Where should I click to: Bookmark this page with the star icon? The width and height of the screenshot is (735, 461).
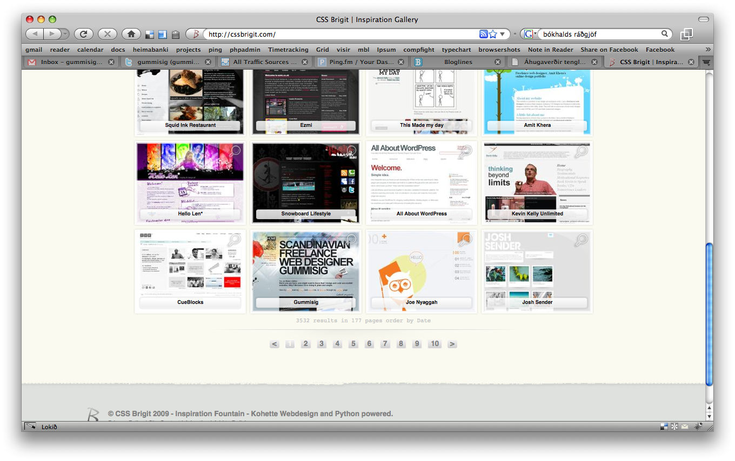493,34
